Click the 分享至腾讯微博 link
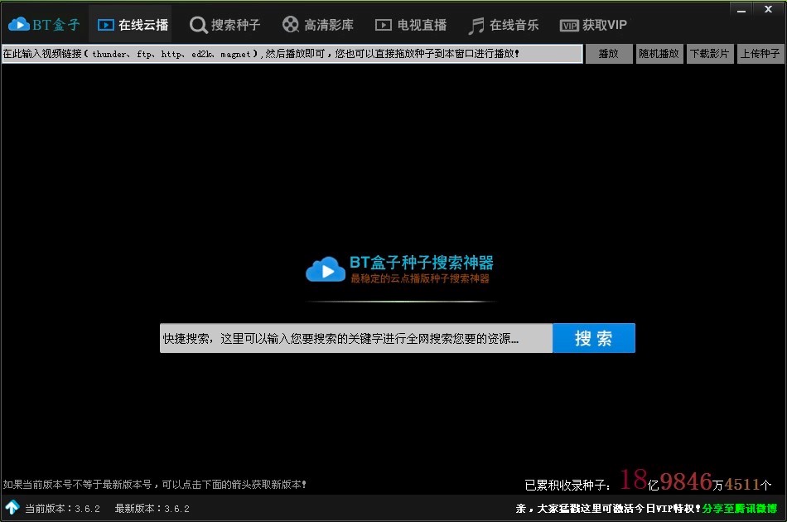Image resolution: width=787 pixels, height=522 pixels. click(x=740, y=509)
